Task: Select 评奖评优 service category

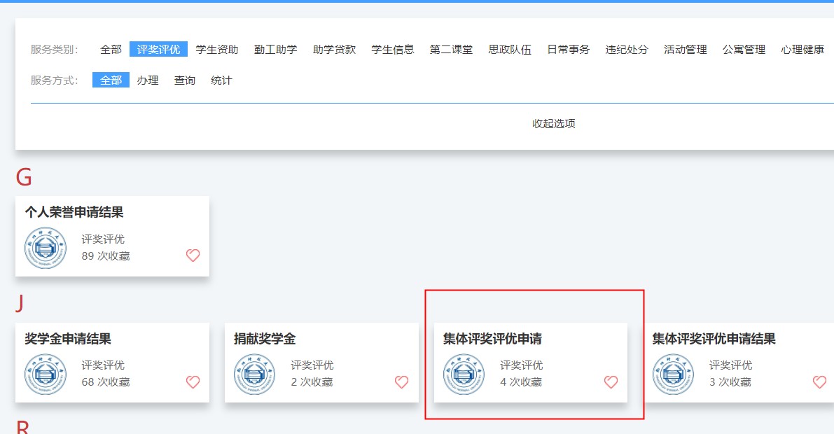Action: click(158, 50)
